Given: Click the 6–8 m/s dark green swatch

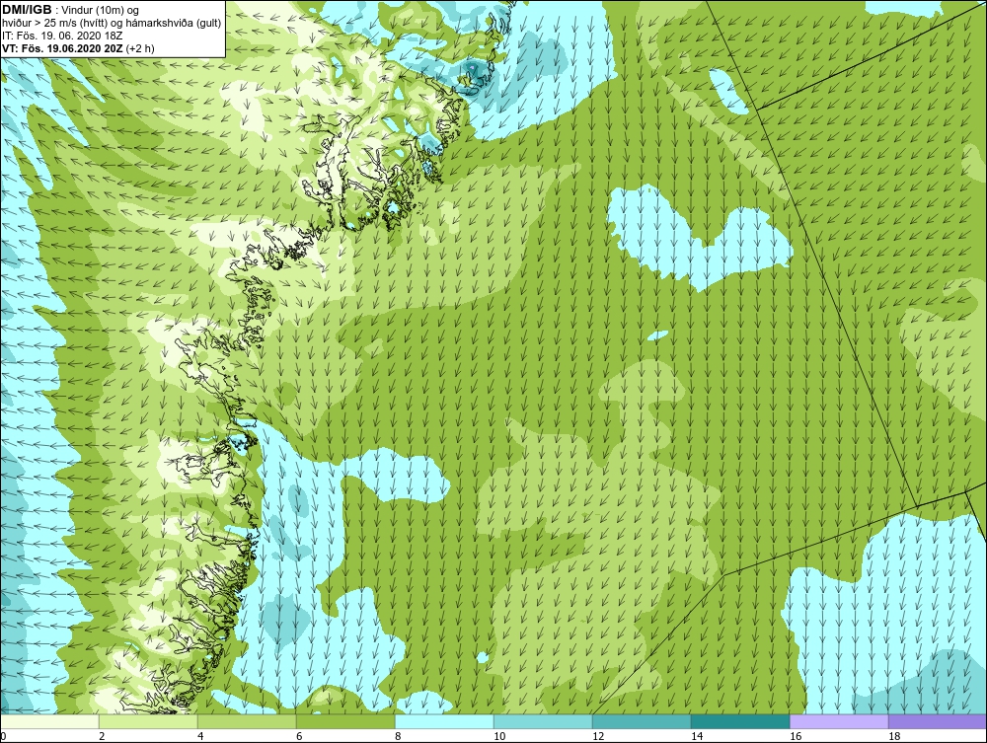Looking at the screenshot, I should click(x=345, y=721).
